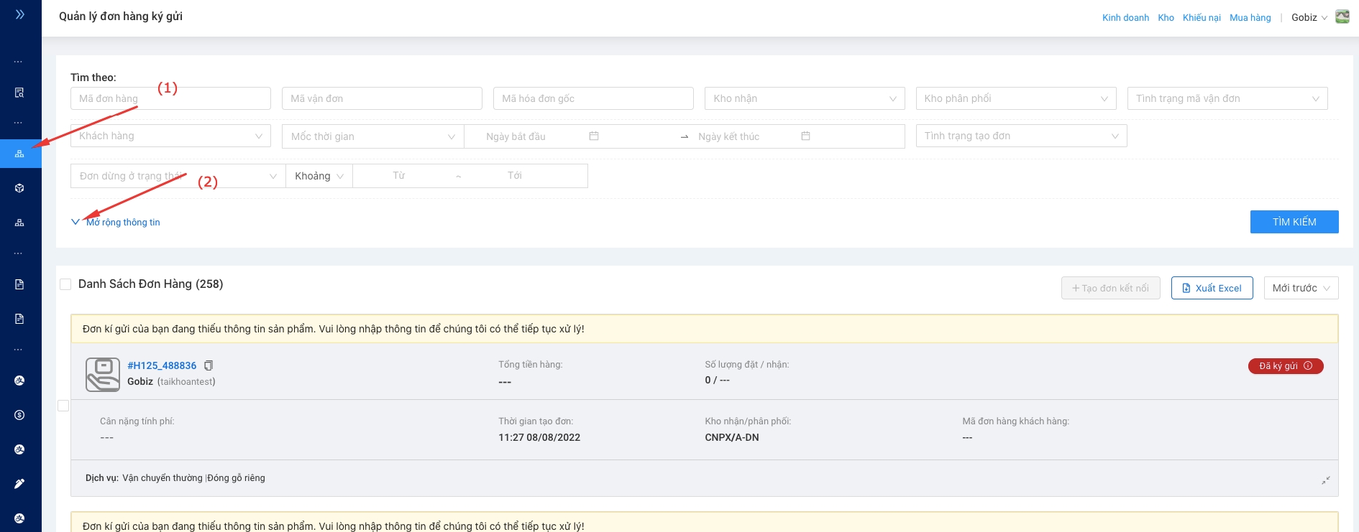Open the Tình trạng tạo đơn dropdown
The height and width of the screenshot is (532, 1359).
[x=1020, y=136]
